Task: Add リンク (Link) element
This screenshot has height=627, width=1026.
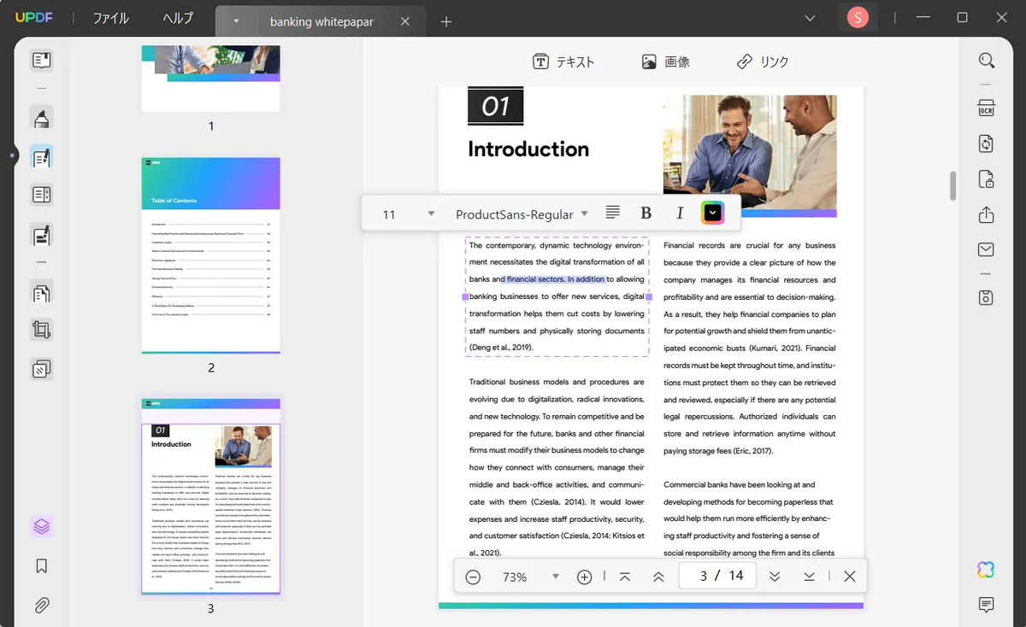Action: click(x=763, y=62)
